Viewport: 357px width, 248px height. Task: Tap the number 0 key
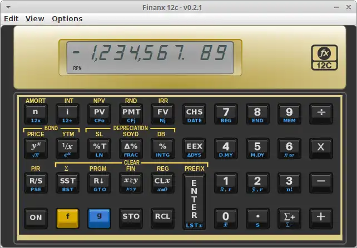coord(226,218)
